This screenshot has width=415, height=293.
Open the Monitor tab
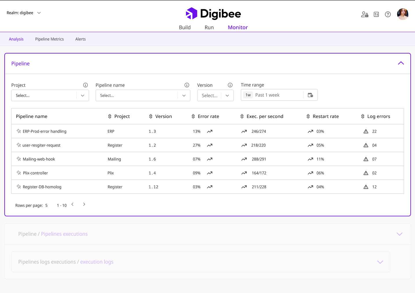tap(238, 27)
